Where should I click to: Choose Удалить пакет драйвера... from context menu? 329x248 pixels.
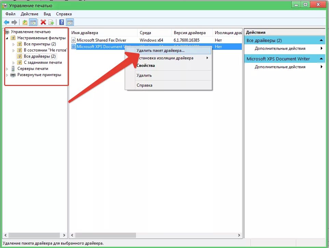(168, 50)
